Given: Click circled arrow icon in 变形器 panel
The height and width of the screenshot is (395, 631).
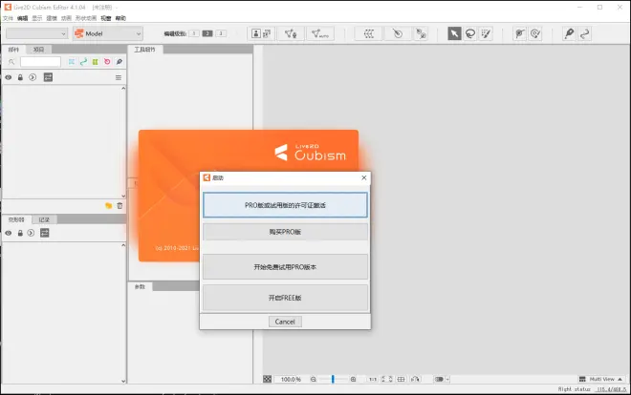Looking at the screenshot, I should pyautogui.click(x=31, y=233).
